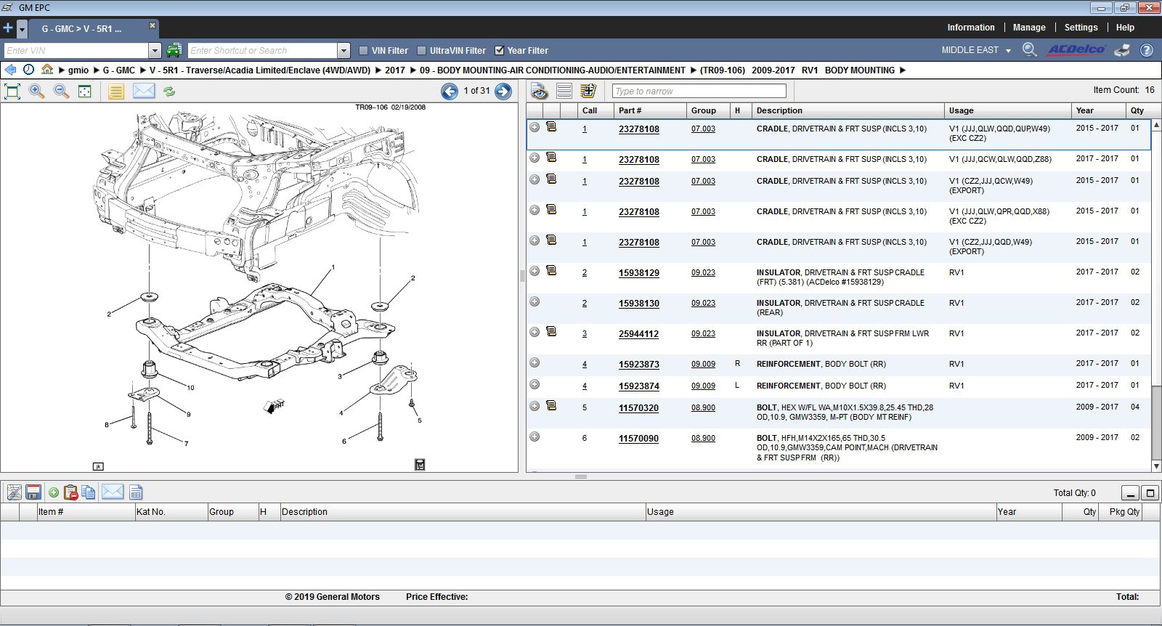Click group link 09.009 for part 15923873
The width and height of the screenshot is (1162, 626).
pyautogui.click(x=703, y=365)
